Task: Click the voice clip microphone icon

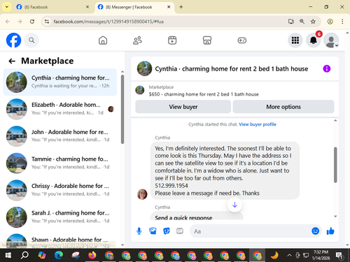Action: 139,231
